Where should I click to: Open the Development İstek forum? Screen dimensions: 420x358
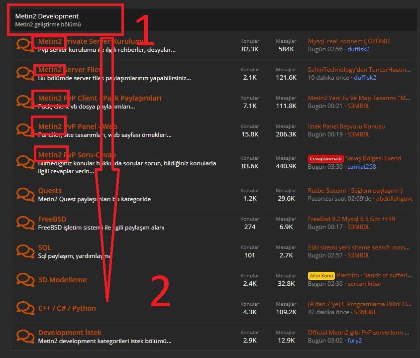(70, 333)
